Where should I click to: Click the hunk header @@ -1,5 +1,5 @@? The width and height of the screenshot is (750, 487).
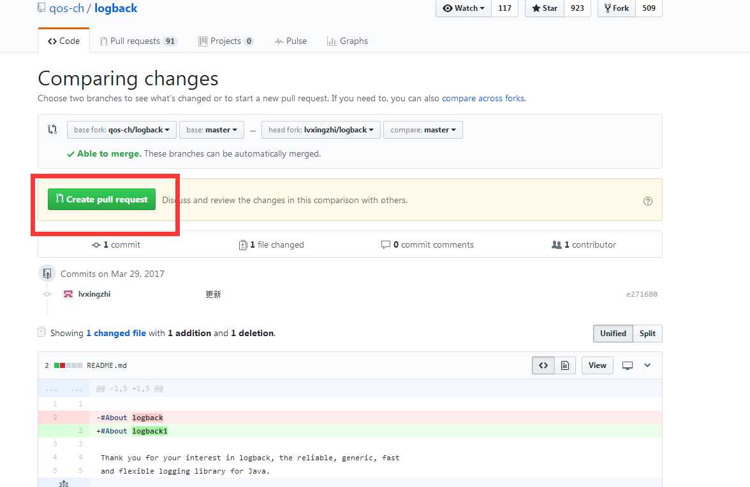[129, 388]
